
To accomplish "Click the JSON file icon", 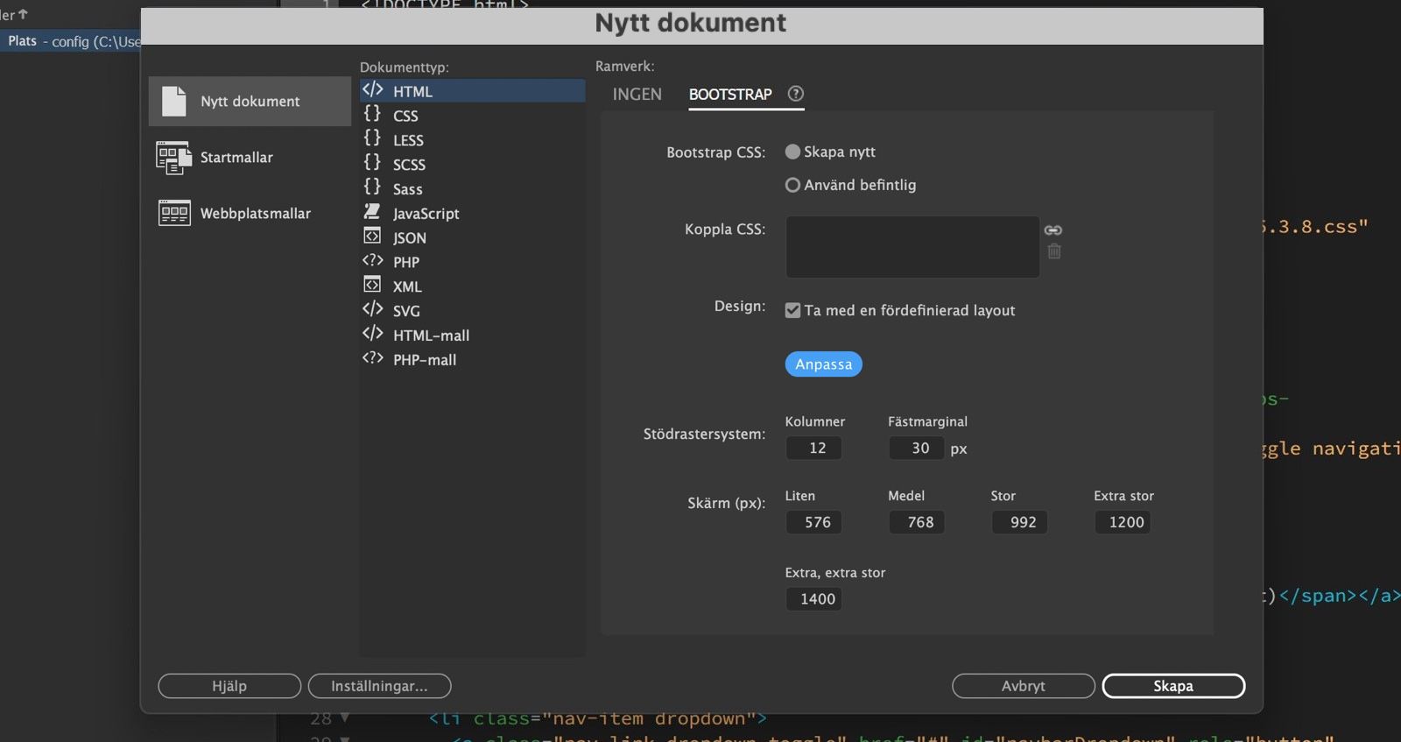I will click(372, 236).
